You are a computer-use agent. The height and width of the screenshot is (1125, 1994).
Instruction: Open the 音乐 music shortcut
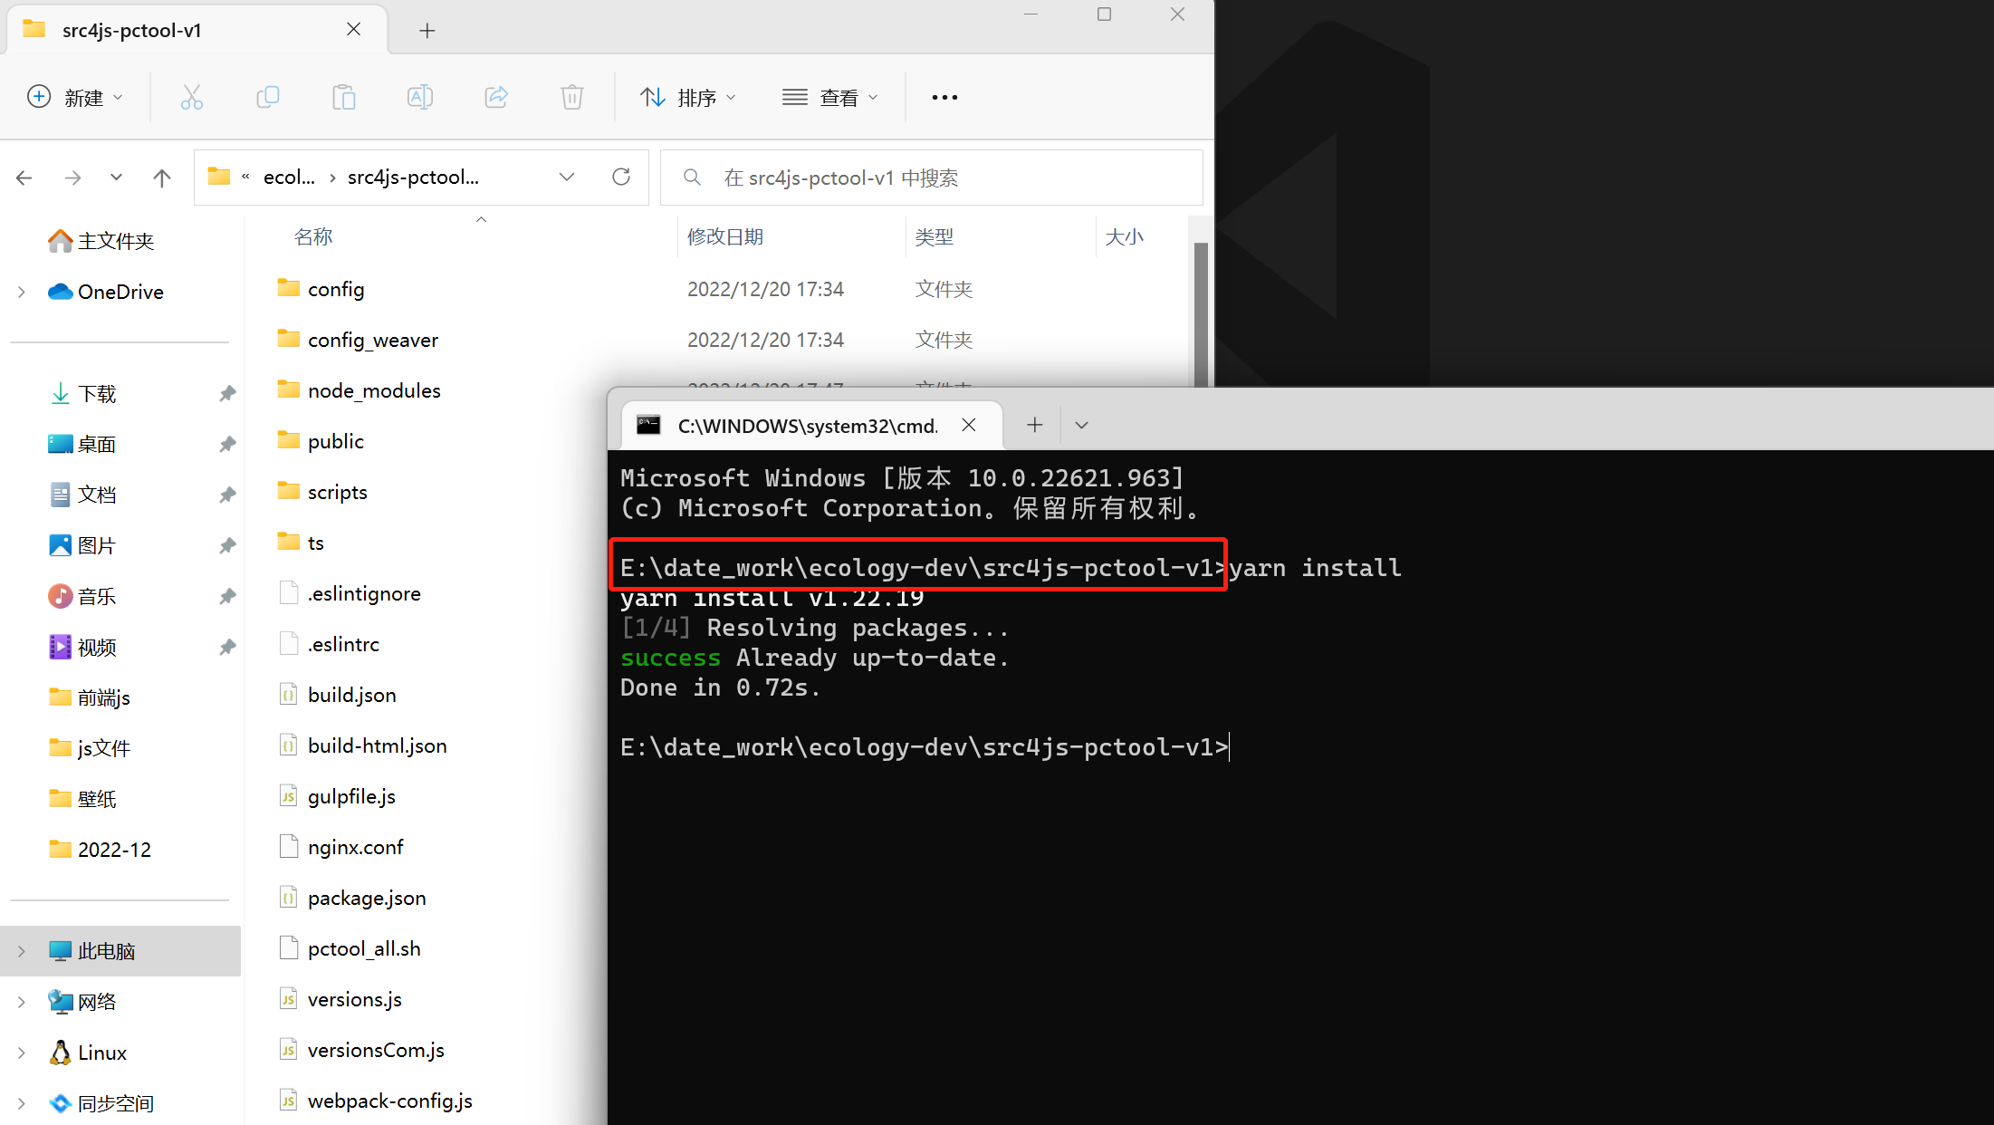click(82, 597)
